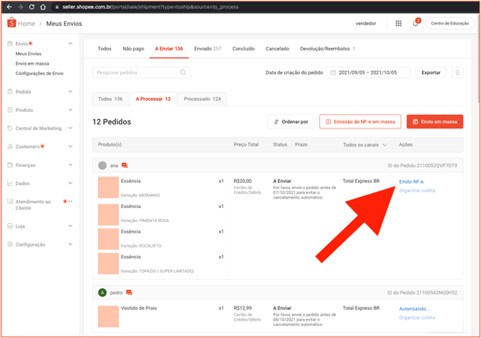481x338 pixels.
Task: Open the apps grid icon
Action: pyautogui.click(x=398, y=24)
